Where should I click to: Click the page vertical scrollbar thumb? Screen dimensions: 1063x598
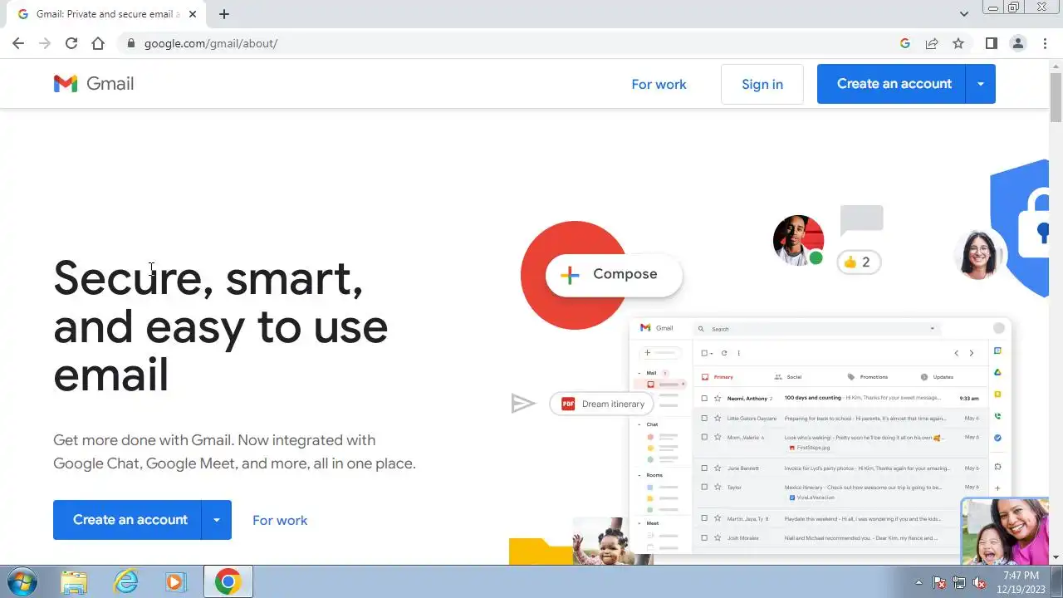1056,98
